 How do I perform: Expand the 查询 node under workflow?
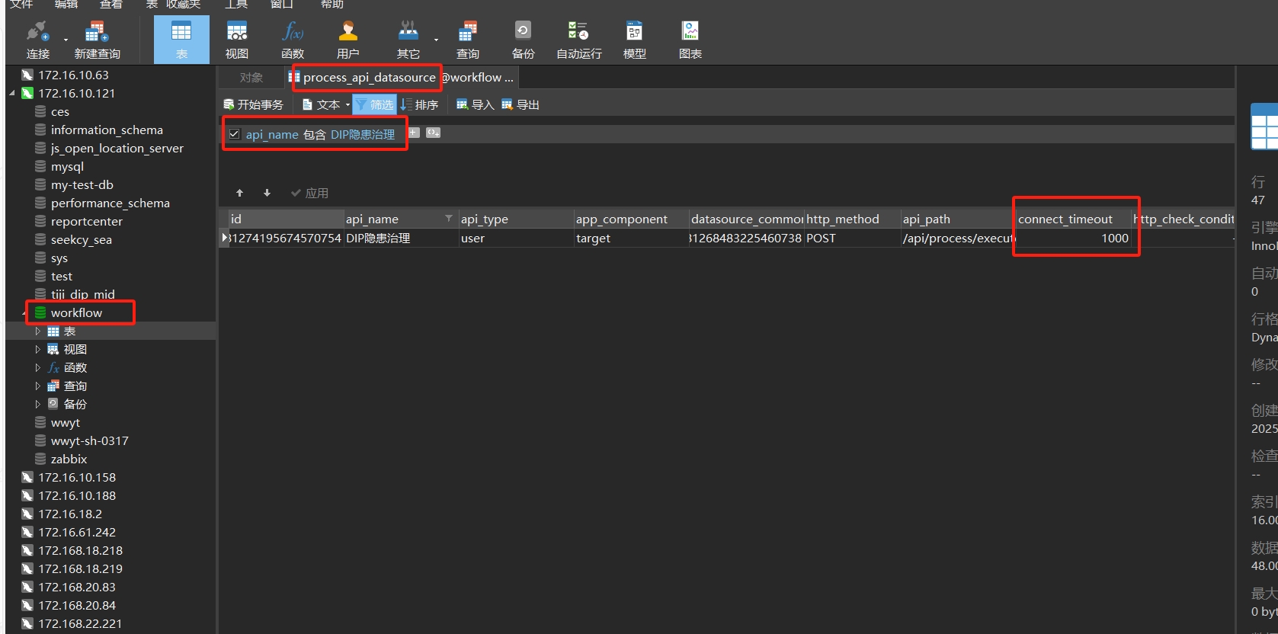[x=38, y=386]
